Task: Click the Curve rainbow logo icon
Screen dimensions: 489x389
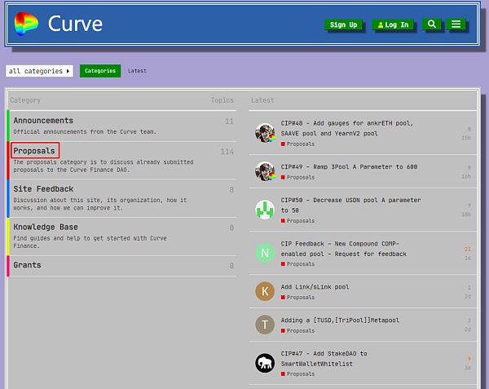Action: click(26, 24)
